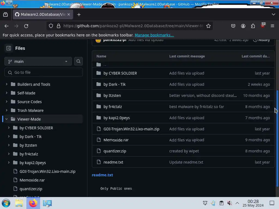Open the extensions puzzle icon
The image size is (279, 209).
click(253, 26)
